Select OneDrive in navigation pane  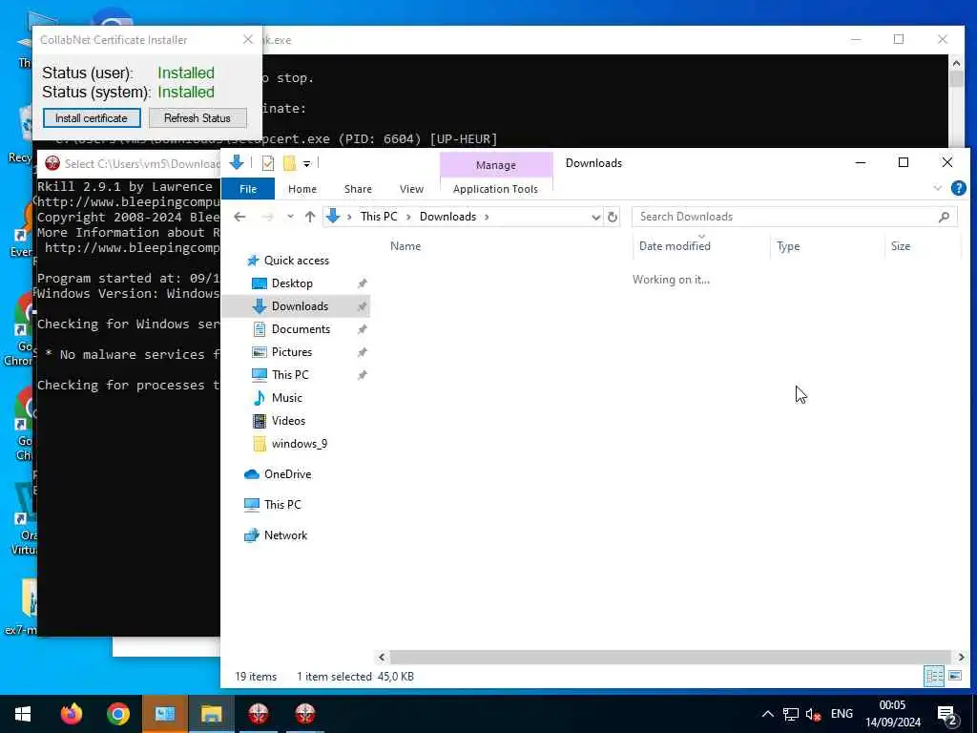(287, 474)
